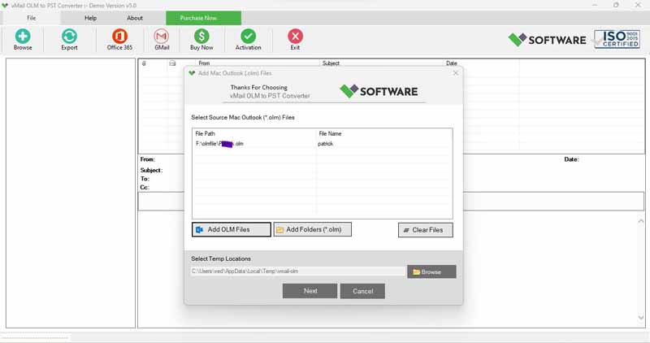Click the Purchase Now tab
The height and width of the screenshot is (343, 650).
coord(204,18)
